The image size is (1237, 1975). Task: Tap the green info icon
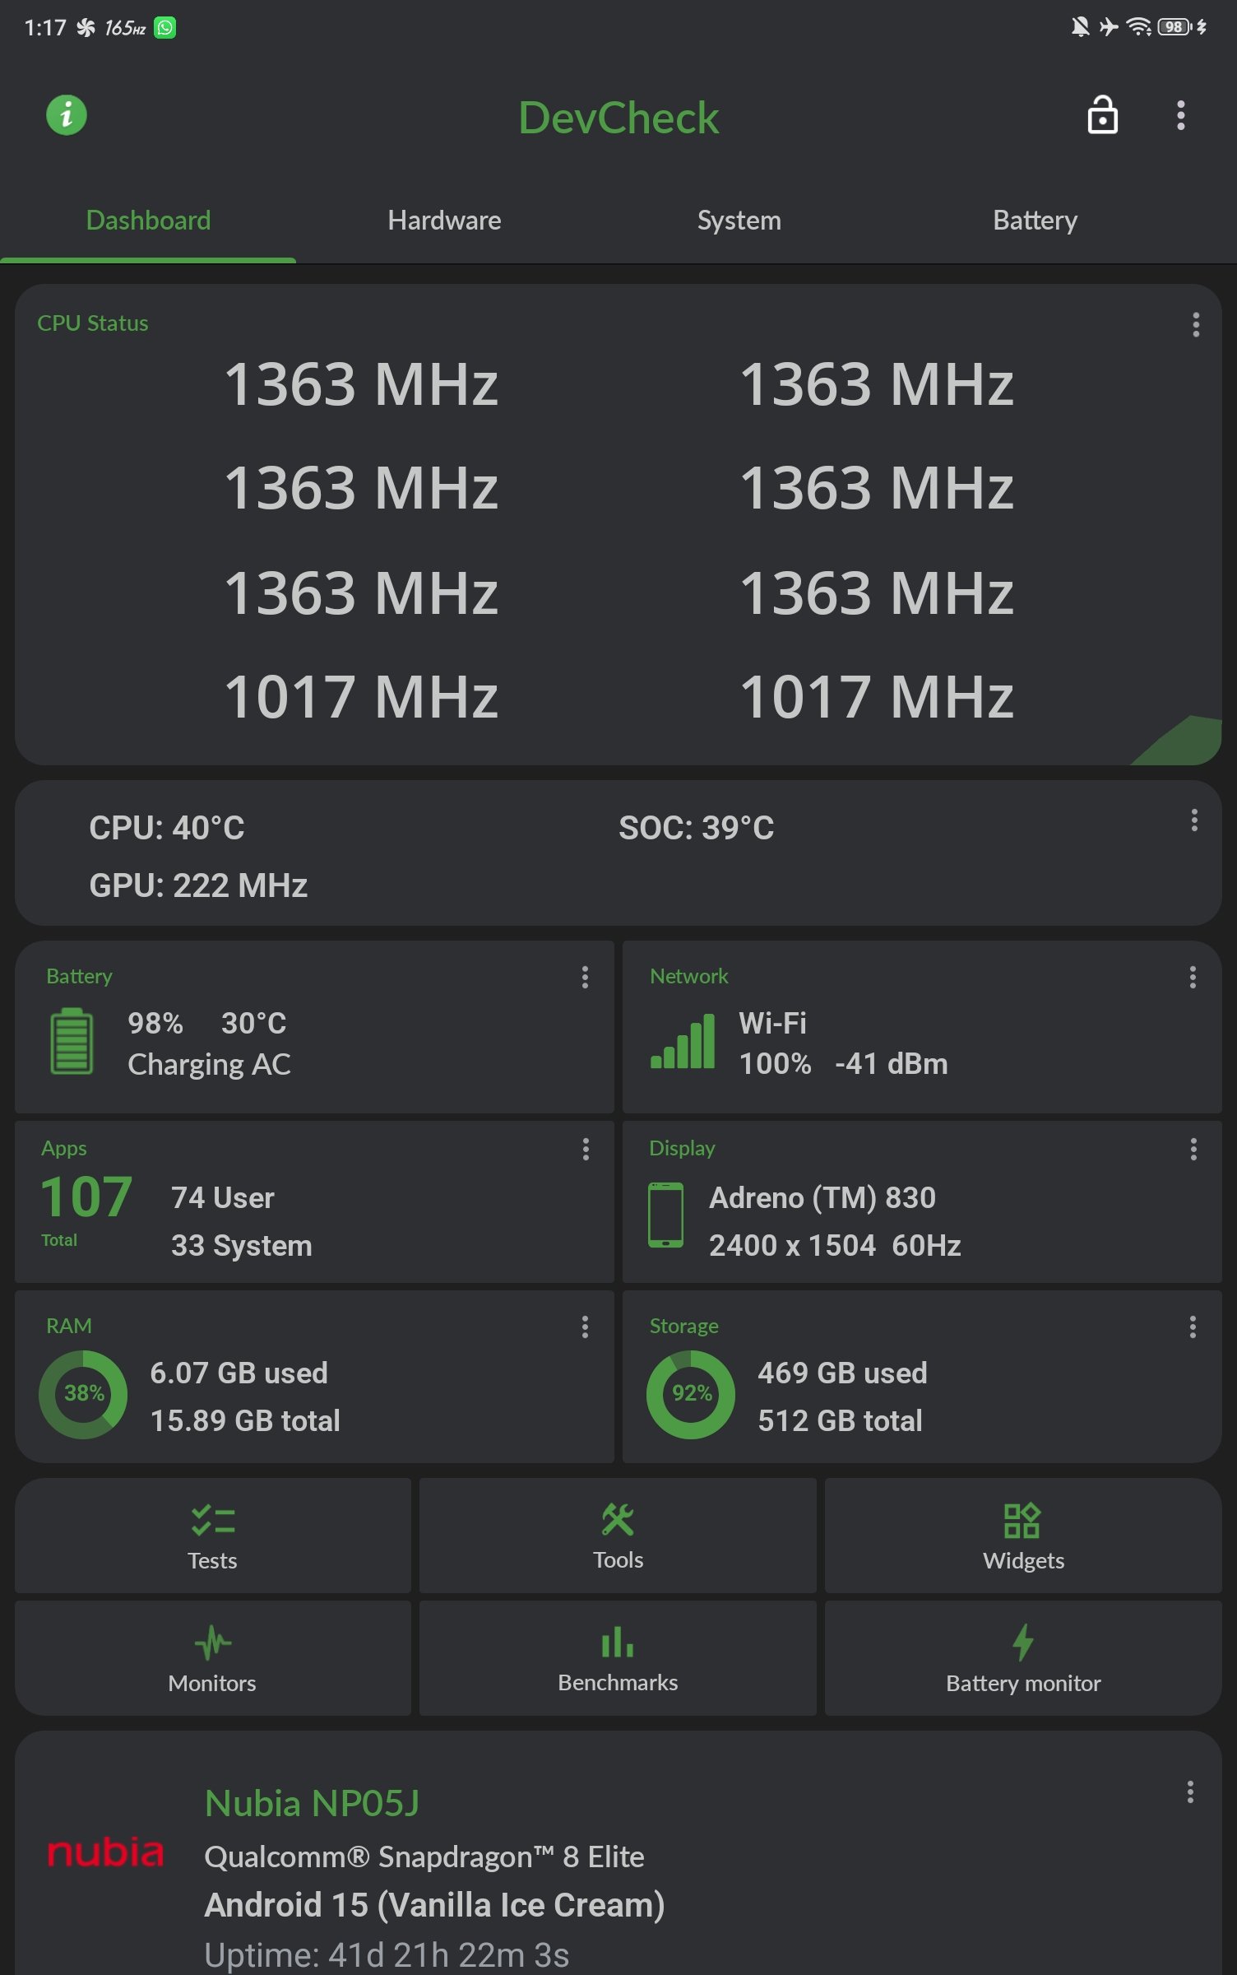coord(67,114)
